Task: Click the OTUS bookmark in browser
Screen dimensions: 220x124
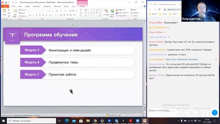Action: pyautogui.click(x=163, y=14)
